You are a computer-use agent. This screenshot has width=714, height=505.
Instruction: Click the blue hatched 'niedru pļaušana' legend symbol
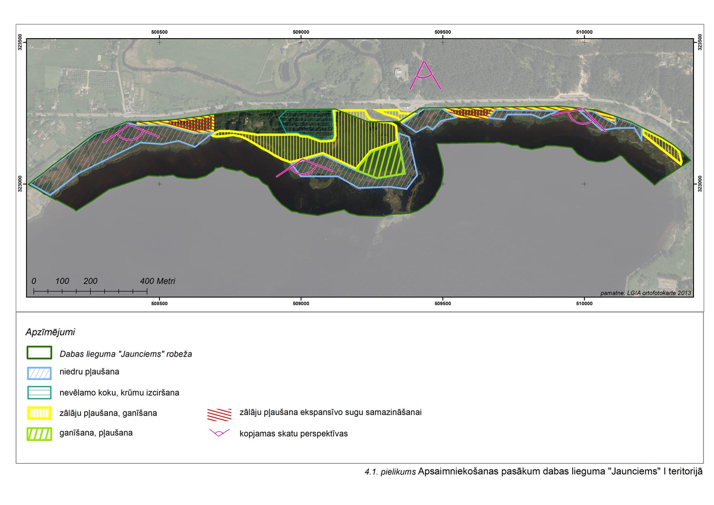39,373
